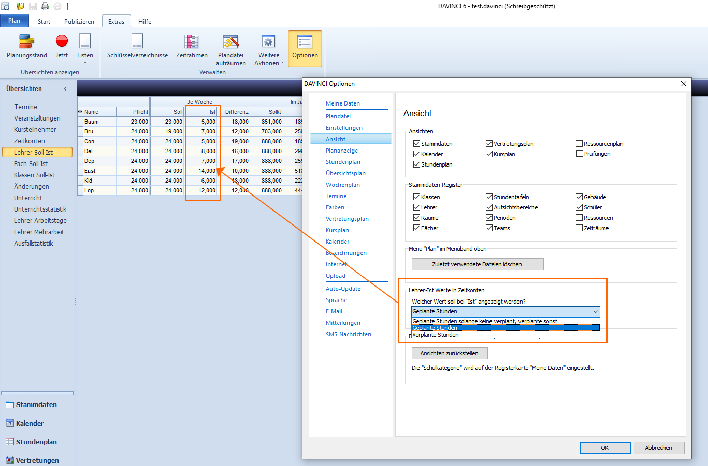The width and height of the screenshot is (708, 466).
Task: Enable the Zeiträume checkbox
Action: coord(580,228)
